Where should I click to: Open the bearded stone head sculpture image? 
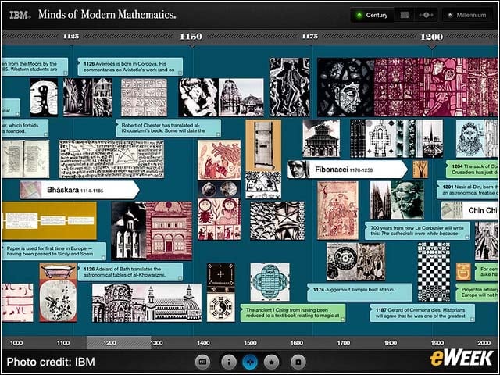(x=408, y=200)
